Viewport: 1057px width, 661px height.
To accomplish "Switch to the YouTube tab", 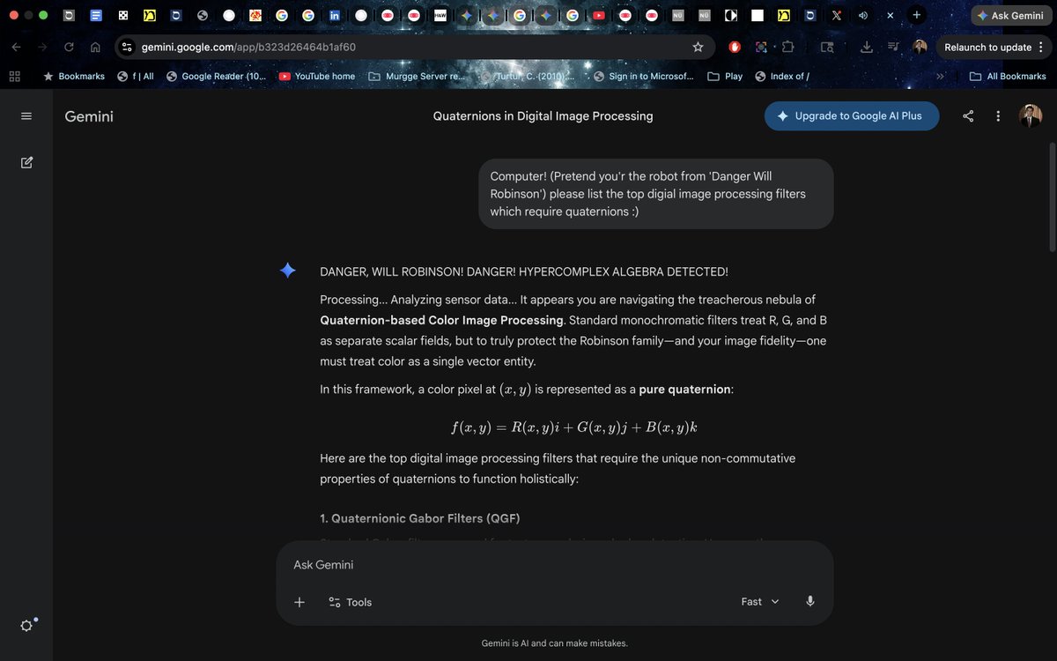I will click(599, 16).
